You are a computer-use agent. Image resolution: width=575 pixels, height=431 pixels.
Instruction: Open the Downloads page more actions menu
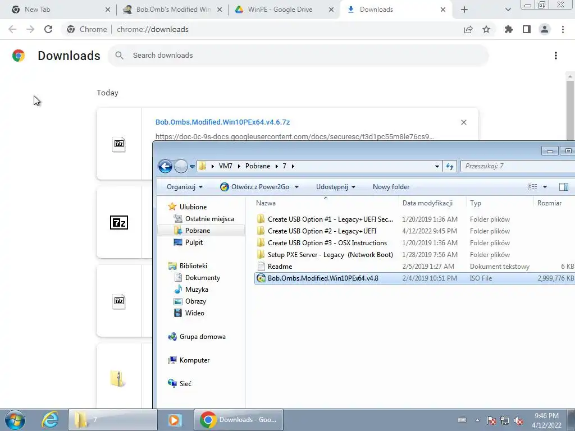point(556,56)
